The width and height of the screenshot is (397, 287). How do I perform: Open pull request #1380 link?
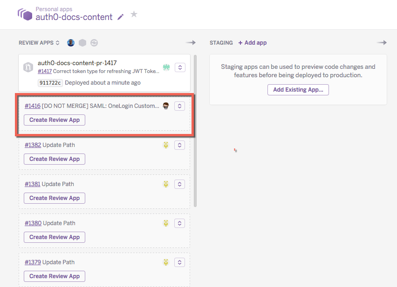tap(33, 223)
